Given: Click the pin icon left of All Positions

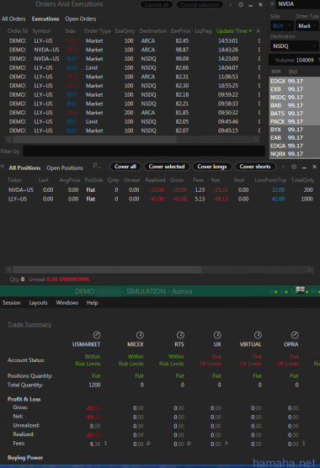Looking at the screenshot, I should (3, 167).
